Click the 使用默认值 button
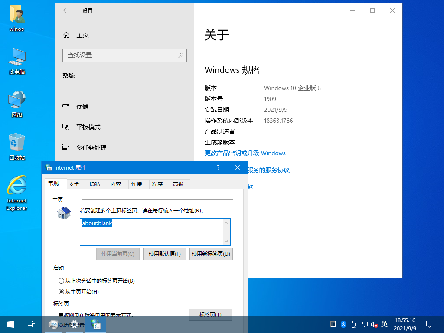Screen dimensions: 444x333 164,254
